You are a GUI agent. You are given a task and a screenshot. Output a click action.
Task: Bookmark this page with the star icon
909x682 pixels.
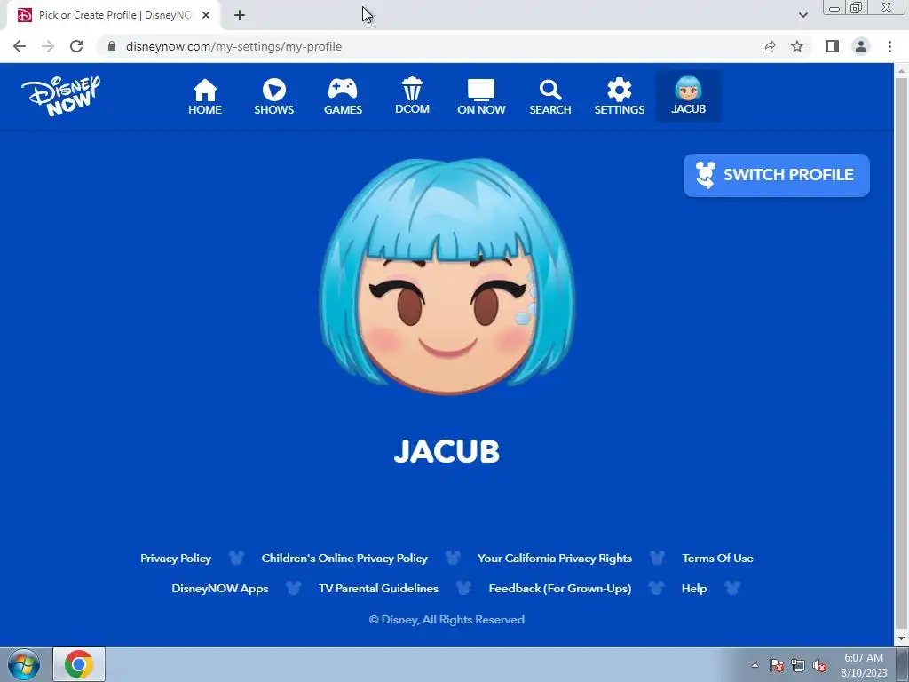tap(797, 46)
